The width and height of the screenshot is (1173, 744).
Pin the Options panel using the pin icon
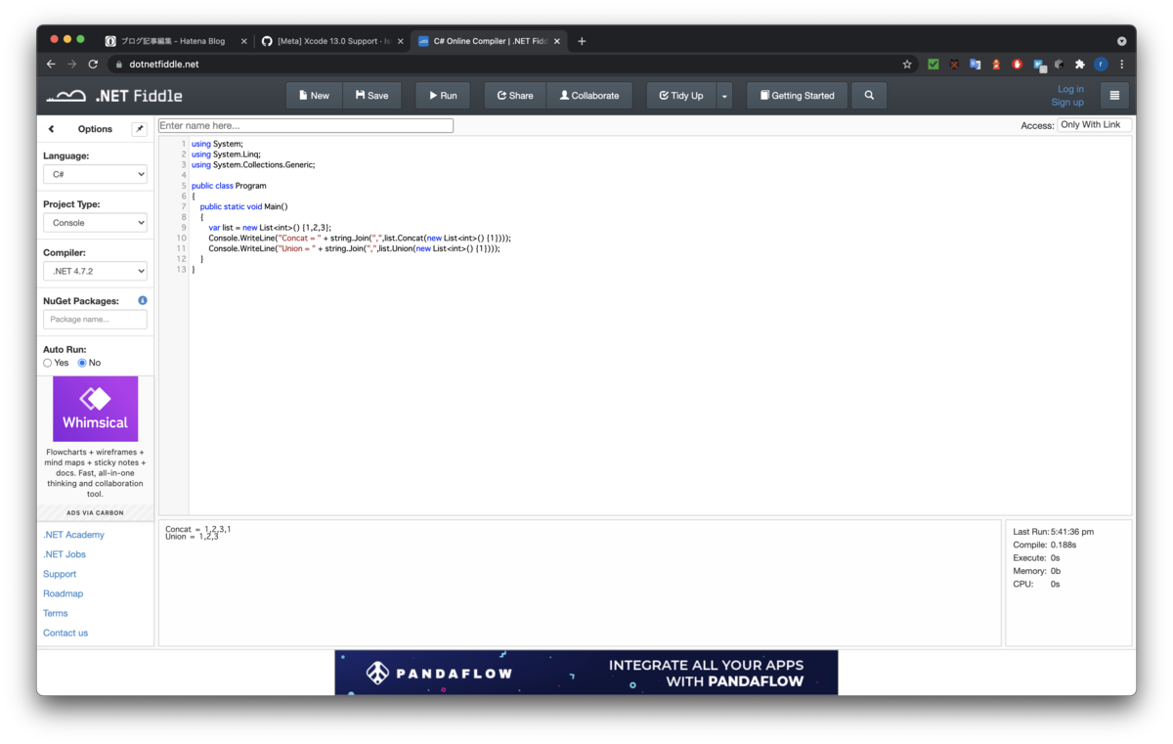coord(139,128)
